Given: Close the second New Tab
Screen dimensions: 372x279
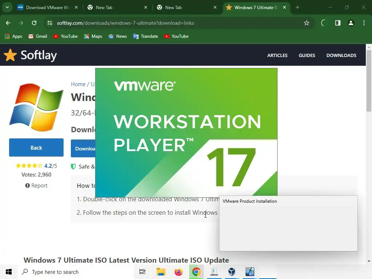Looking at the screenshot, I should [215, 7].
